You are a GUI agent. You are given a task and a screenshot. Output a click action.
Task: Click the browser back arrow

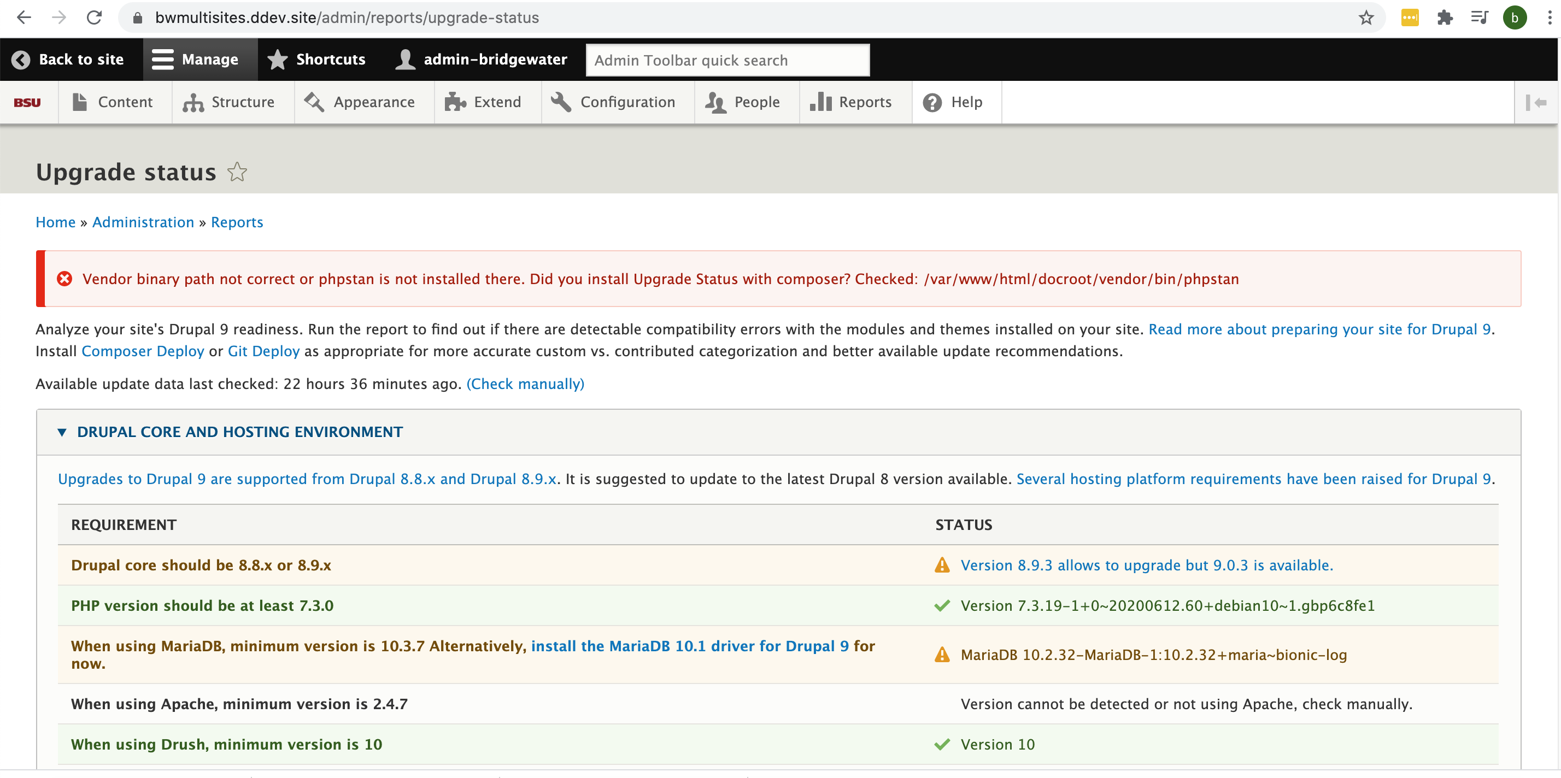click(24, 17)
